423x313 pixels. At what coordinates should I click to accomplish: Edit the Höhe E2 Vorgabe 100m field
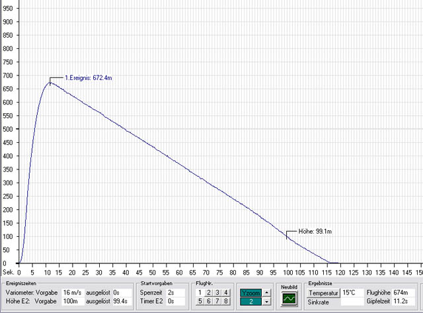(x=73, y=301)
